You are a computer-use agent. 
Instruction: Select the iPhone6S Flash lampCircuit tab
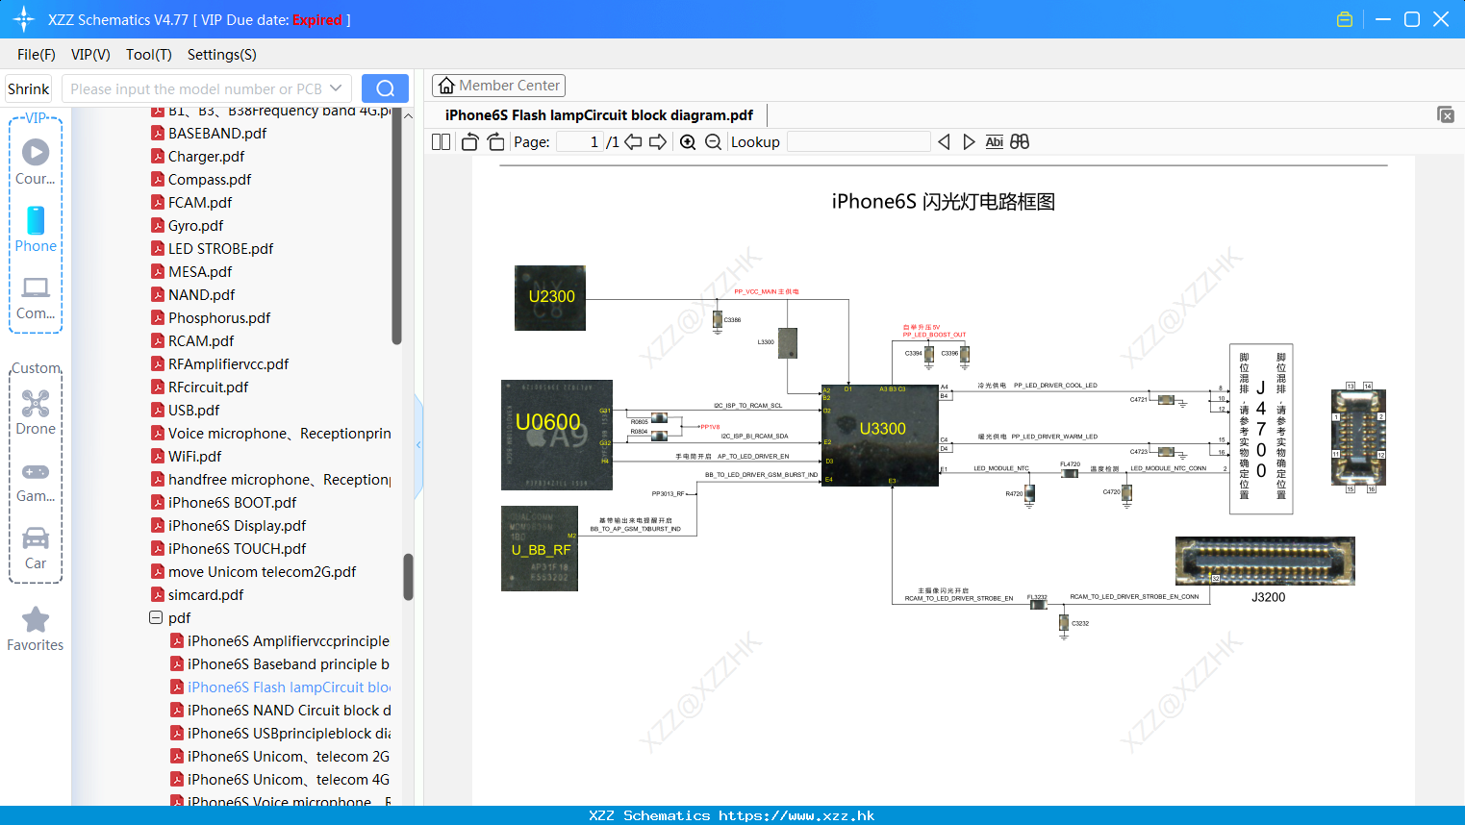(x=598, y=115)
